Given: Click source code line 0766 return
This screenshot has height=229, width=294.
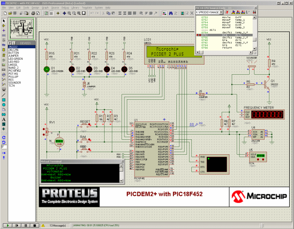Looking at the screenshot, I should coord(224,48).
